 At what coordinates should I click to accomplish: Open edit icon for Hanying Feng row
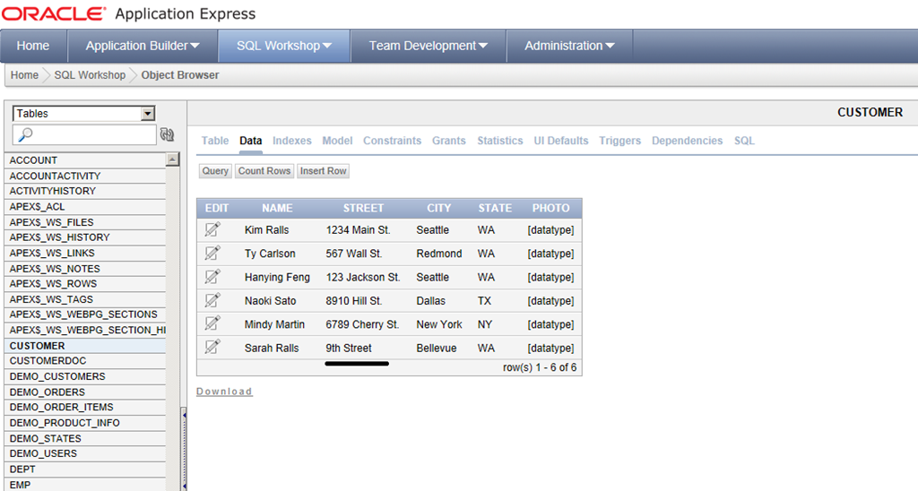[212, 276]
